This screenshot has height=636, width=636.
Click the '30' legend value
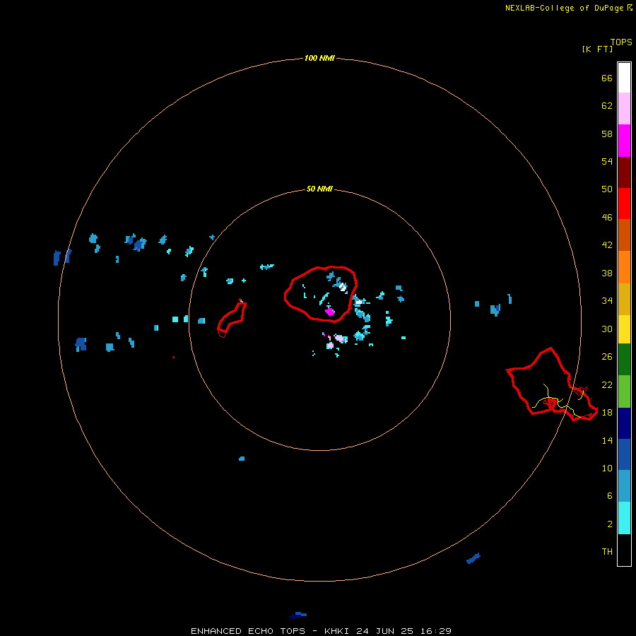[x=607, y=329]
